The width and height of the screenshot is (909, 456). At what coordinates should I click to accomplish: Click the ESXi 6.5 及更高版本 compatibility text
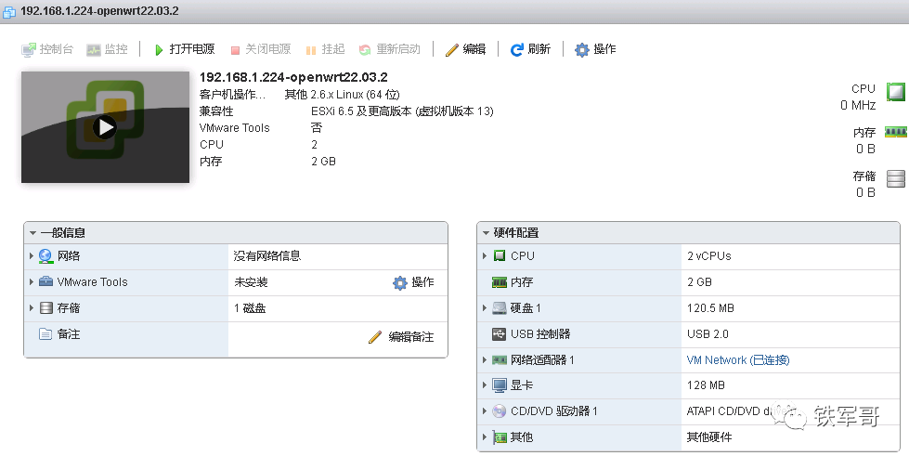(x=402, y=111)
